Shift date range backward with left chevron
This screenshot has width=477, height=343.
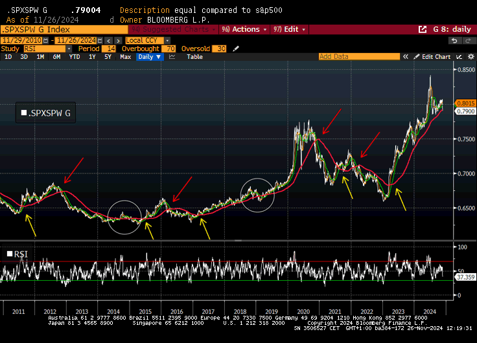coord(109,40)
